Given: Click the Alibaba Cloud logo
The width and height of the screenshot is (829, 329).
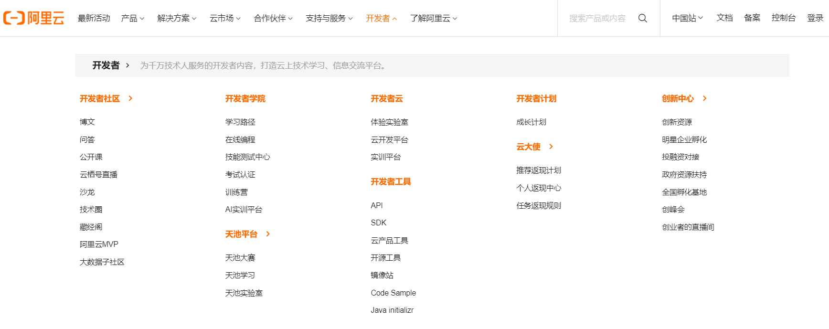Looking at the screenshot, I should tap(34, 18).
